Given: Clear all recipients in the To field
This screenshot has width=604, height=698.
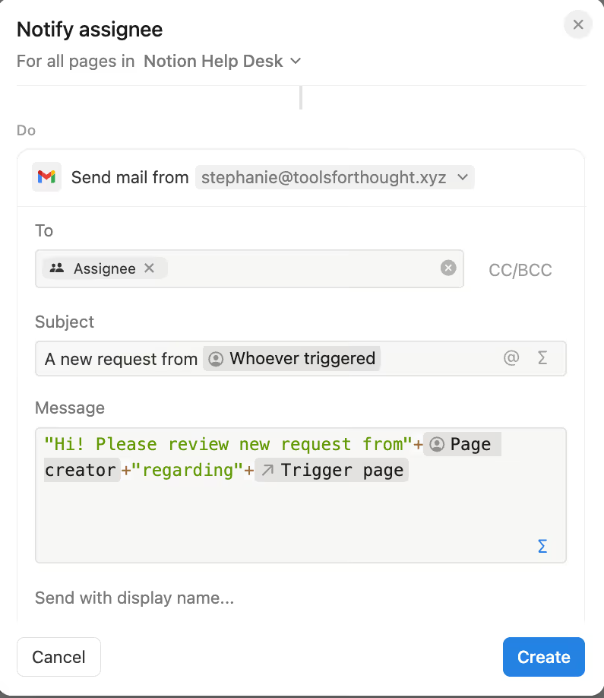Looking at the screenshot, I should (x=448, y=268).
